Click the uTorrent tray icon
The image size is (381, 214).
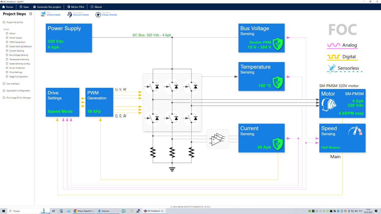pos(327,211)
